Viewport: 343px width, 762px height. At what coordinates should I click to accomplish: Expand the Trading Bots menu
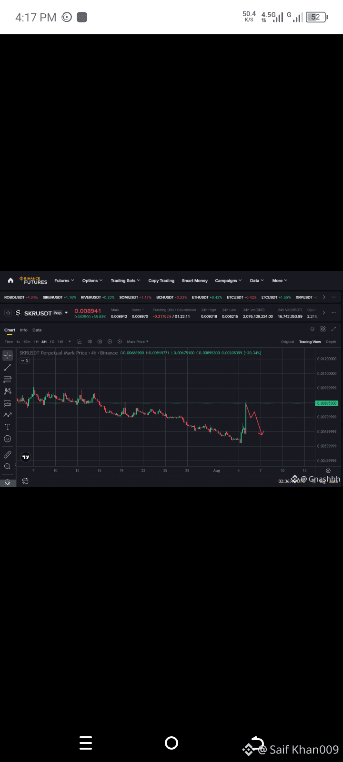(x=125, y=281)
